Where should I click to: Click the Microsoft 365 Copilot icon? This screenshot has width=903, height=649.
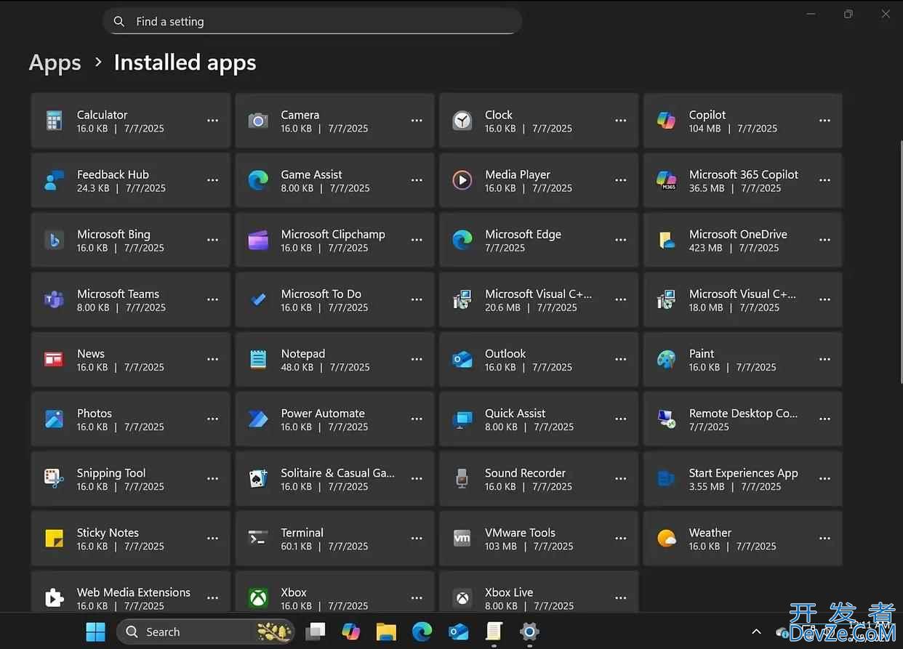tap(666, 180)
